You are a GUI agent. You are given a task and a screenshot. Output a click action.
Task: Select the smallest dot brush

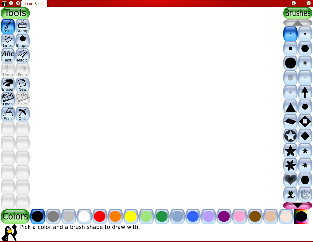click(290, 34)
